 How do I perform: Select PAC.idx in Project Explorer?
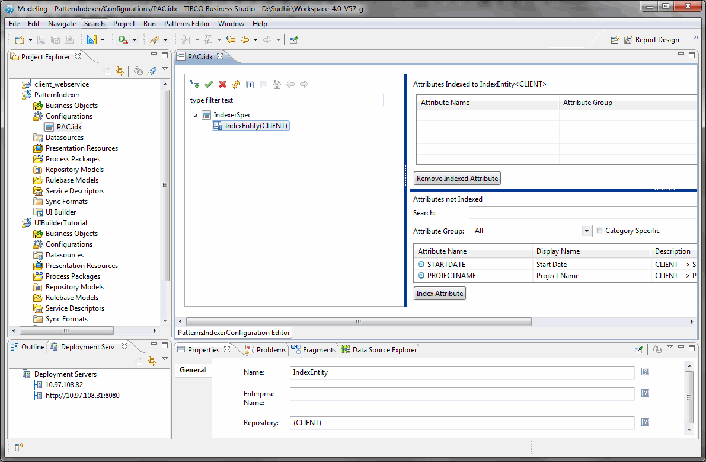point(63,127)
